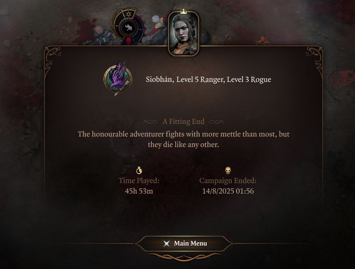Click the campaign end date 14/8/2025
The image size is (355, 269).
point(218,191)
